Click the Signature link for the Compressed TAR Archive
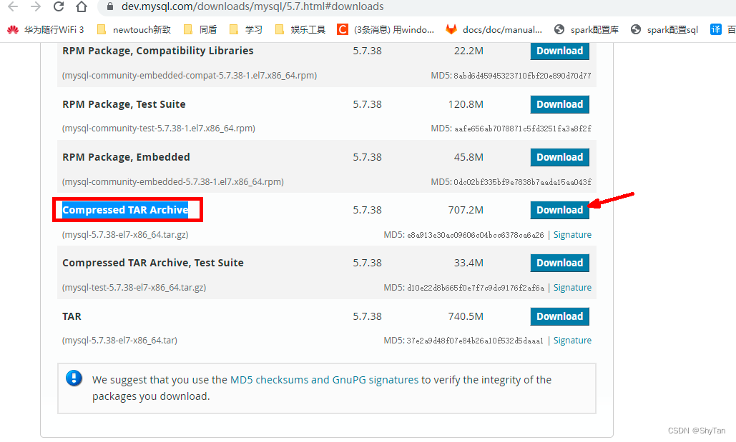This screenshot has width=736, height=442. click(572, 234)
